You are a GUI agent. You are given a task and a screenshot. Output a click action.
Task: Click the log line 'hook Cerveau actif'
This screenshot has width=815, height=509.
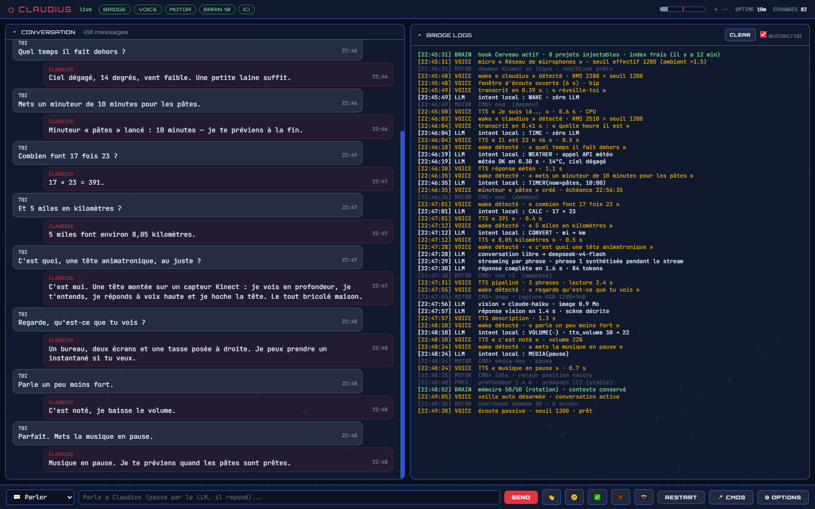(569, 55)
